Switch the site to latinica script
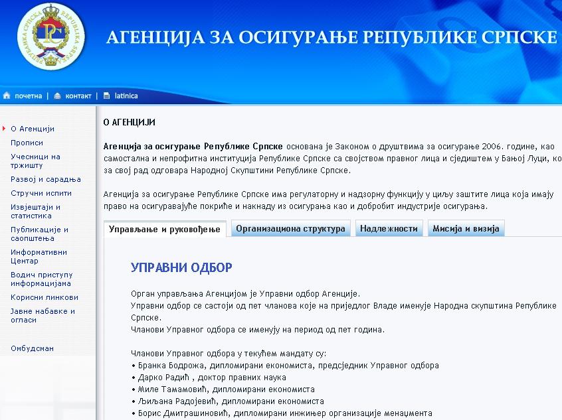This screenshot has height=420, width=562. [126, 96]
